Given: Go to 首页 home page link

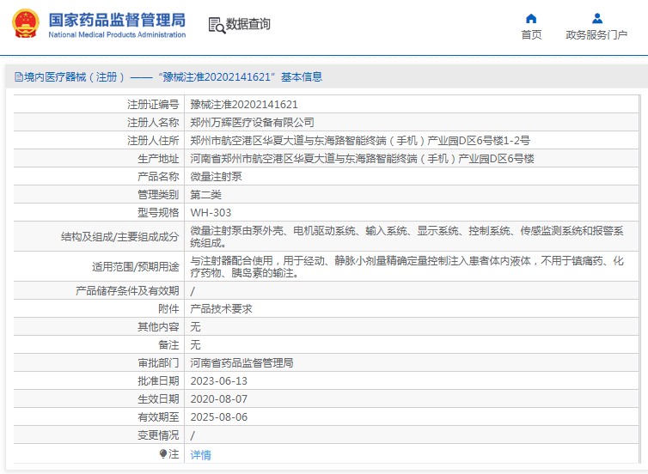Looking at the screenshot, I should point(531,34).
